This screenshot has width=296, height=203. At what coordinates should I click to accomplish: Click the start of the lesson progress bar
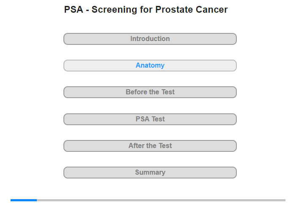[11, 200]
